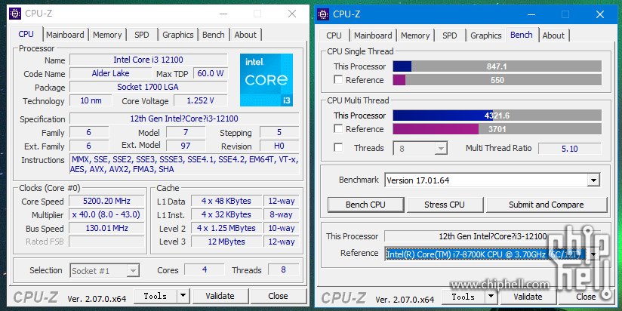Expand the Socket #1 selection dropdown
The image size is (622, 311).
(x=133, y=271)
